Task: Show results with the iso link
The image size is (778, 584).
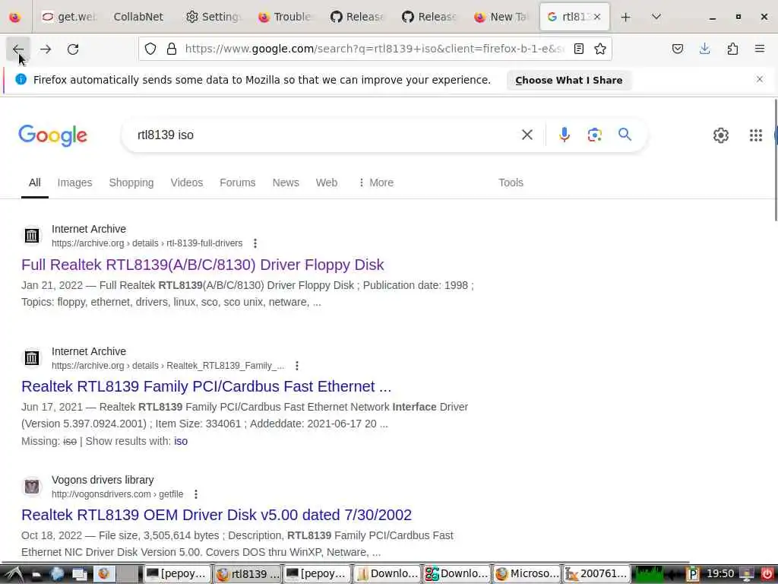Action: click(181, 441)
